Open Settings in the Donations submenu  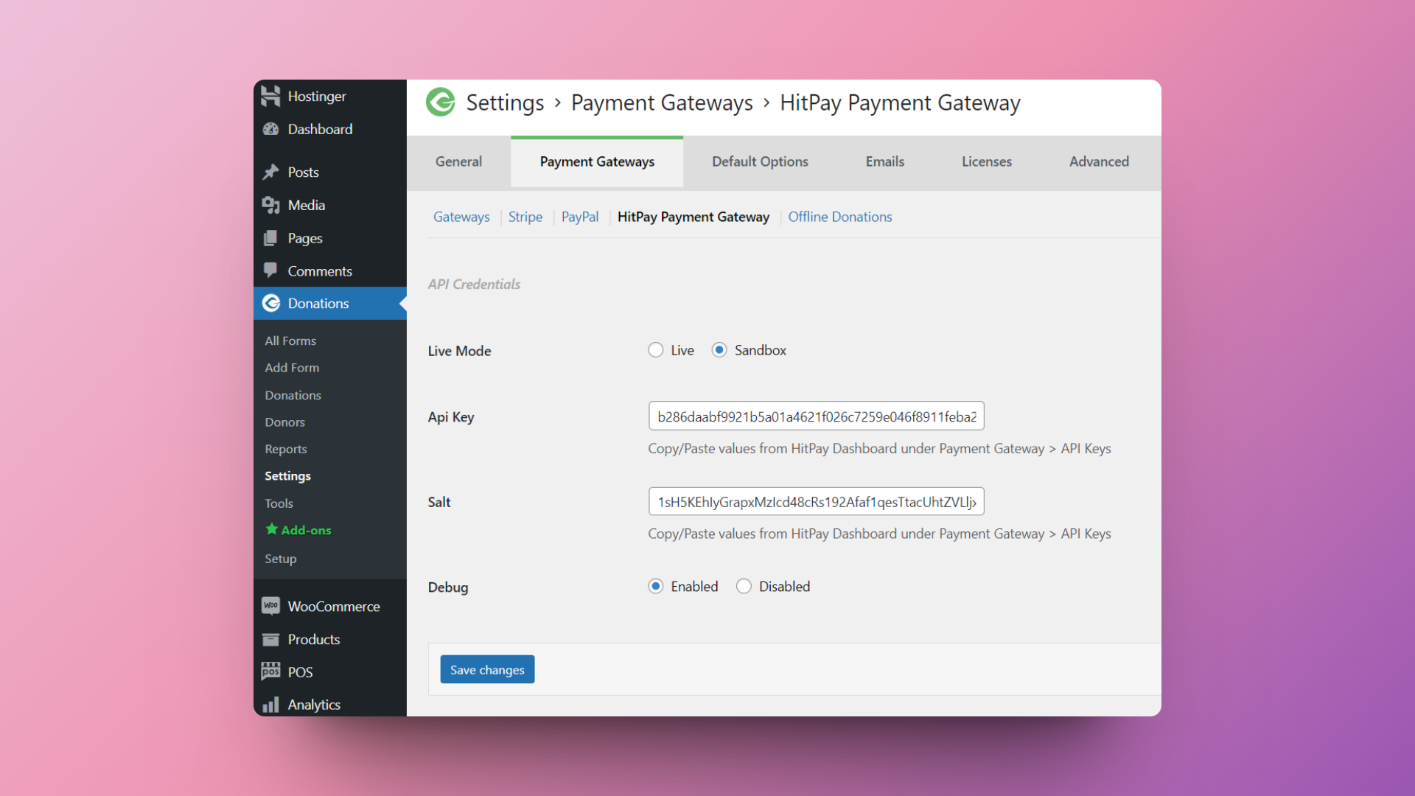[288, 476]
